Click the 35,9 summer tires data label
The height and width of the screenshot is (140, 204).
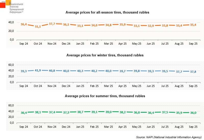[x=179, y=112]
